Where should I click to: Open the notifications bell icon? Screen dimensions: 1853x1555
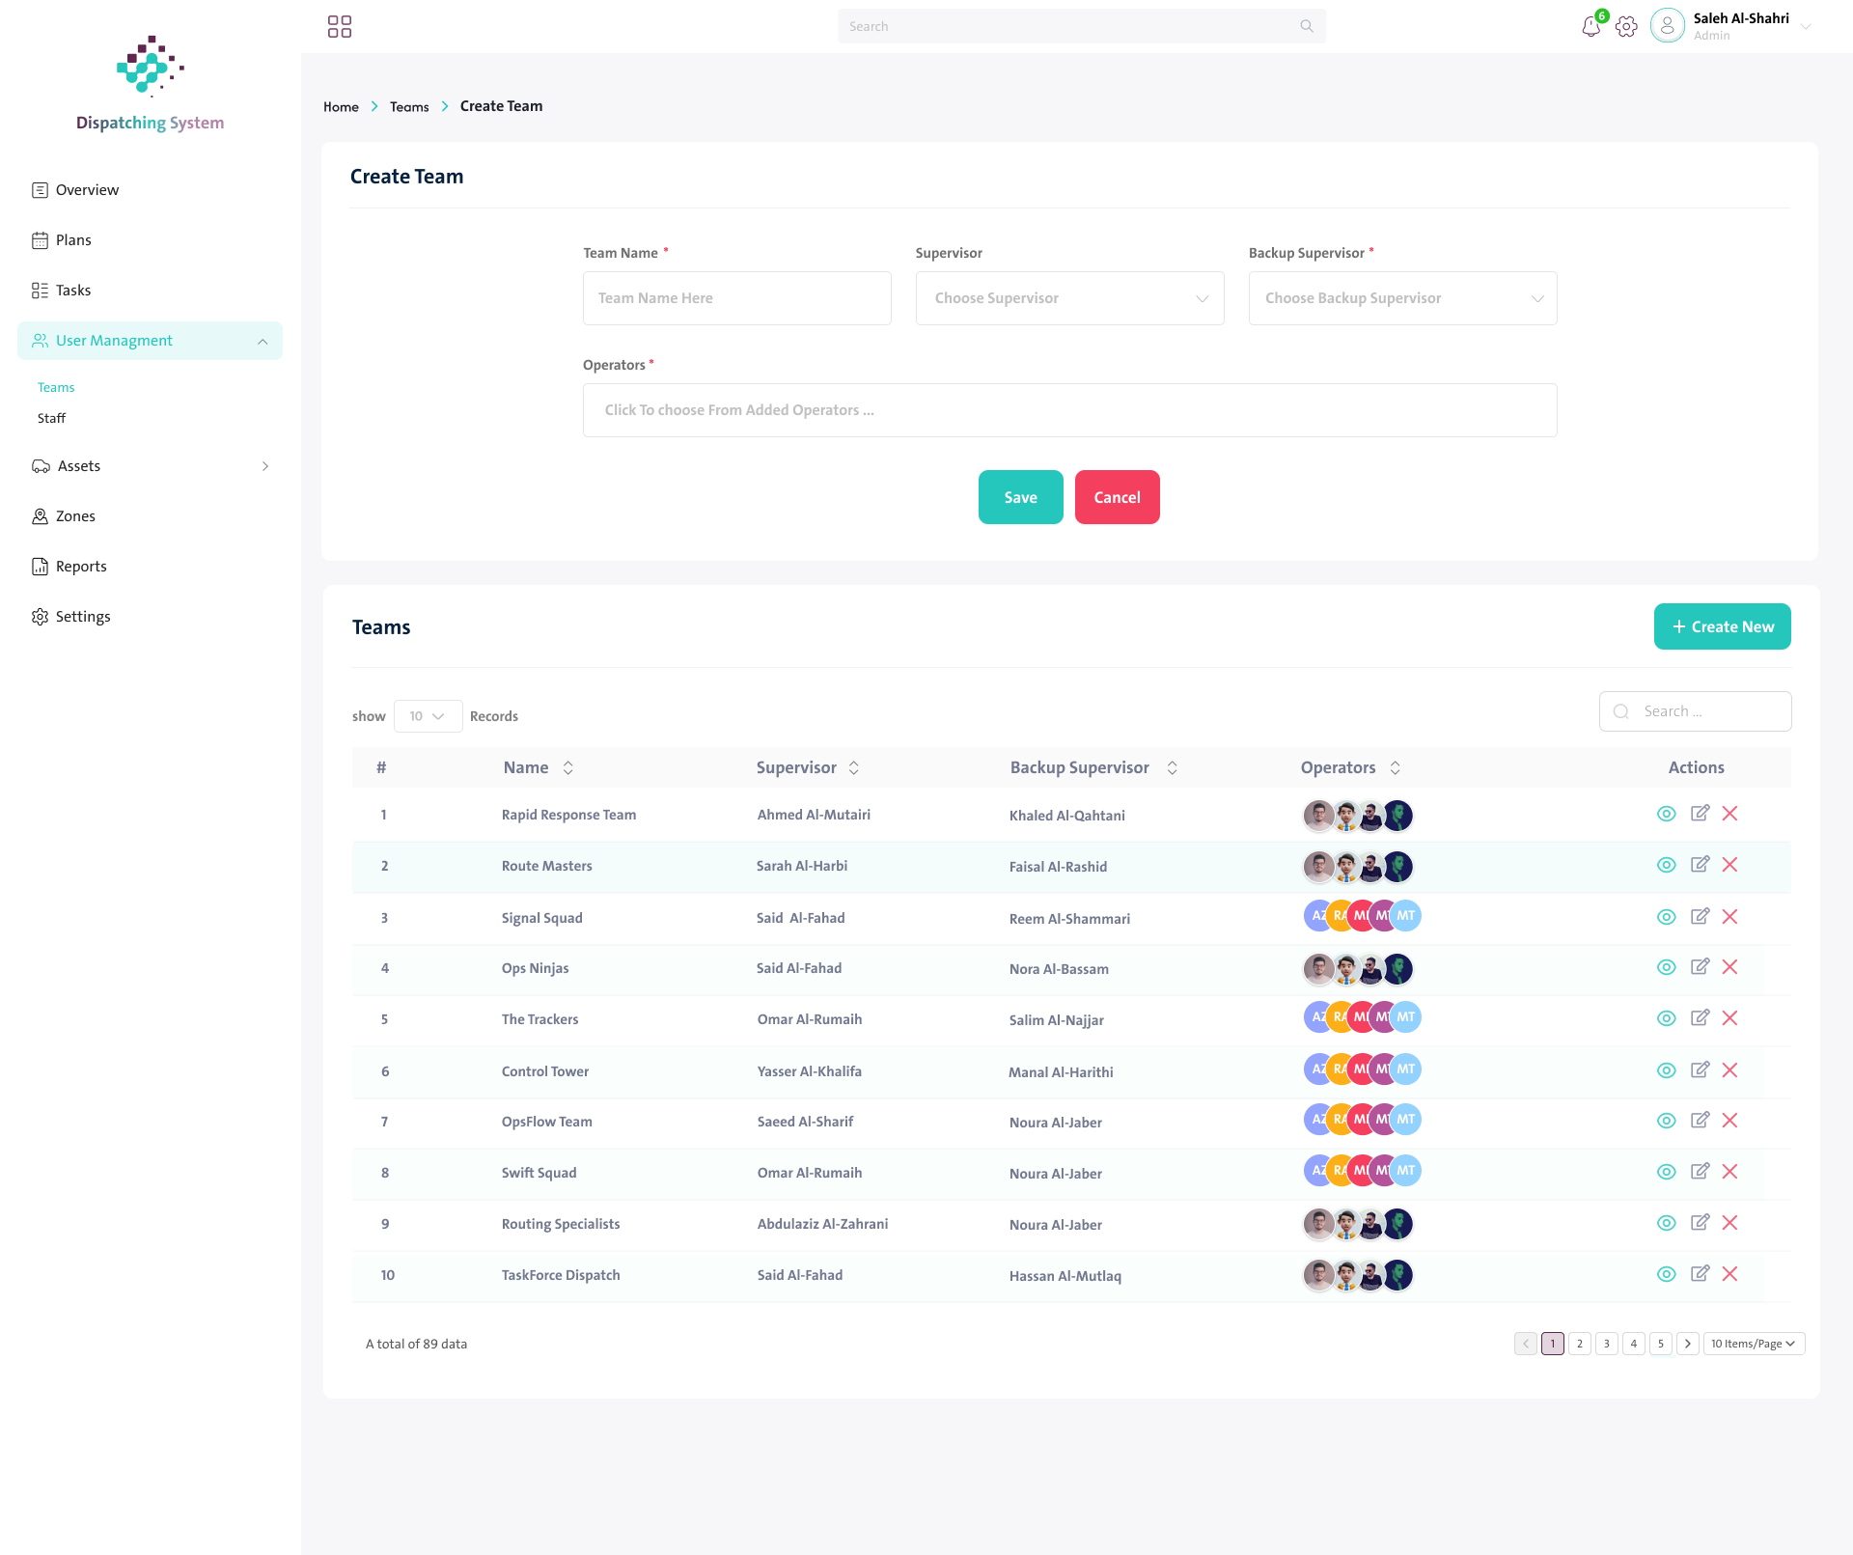(x=1590, y=27)
